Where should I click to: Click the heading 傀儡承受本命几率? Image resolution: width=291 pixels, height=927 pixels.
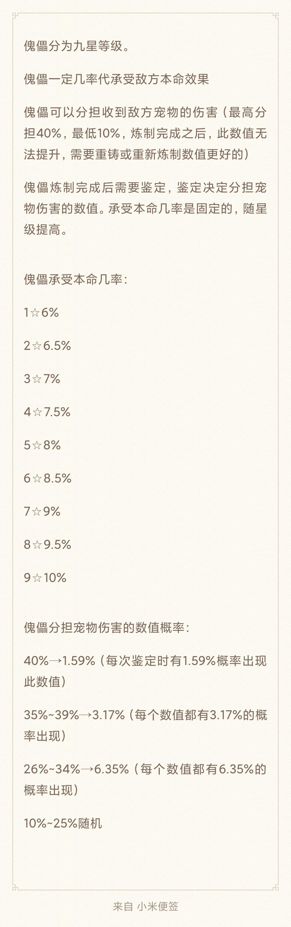coord(75,279)
